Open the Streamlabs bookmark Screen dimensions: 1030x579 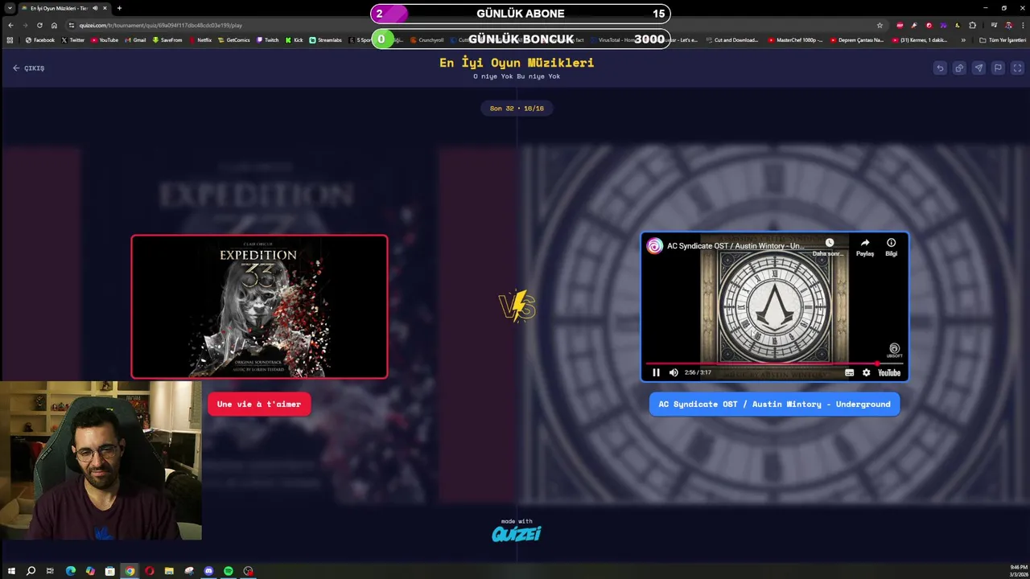point(326,39)
